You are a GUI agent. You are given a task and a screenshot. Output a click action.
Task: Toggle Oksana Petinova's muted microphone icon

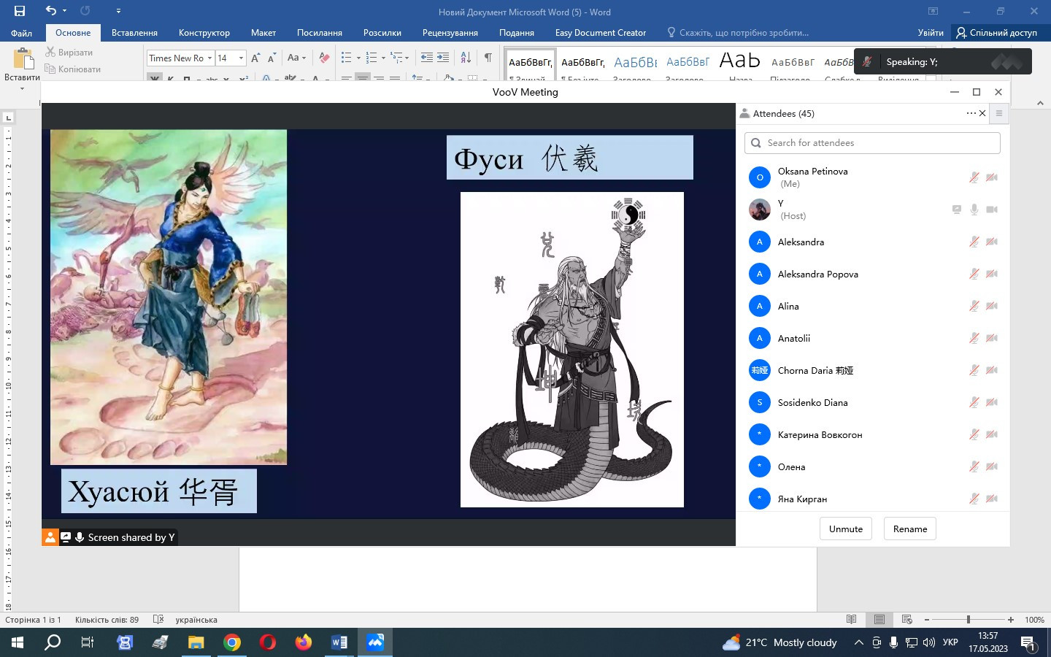click(974, 177)
